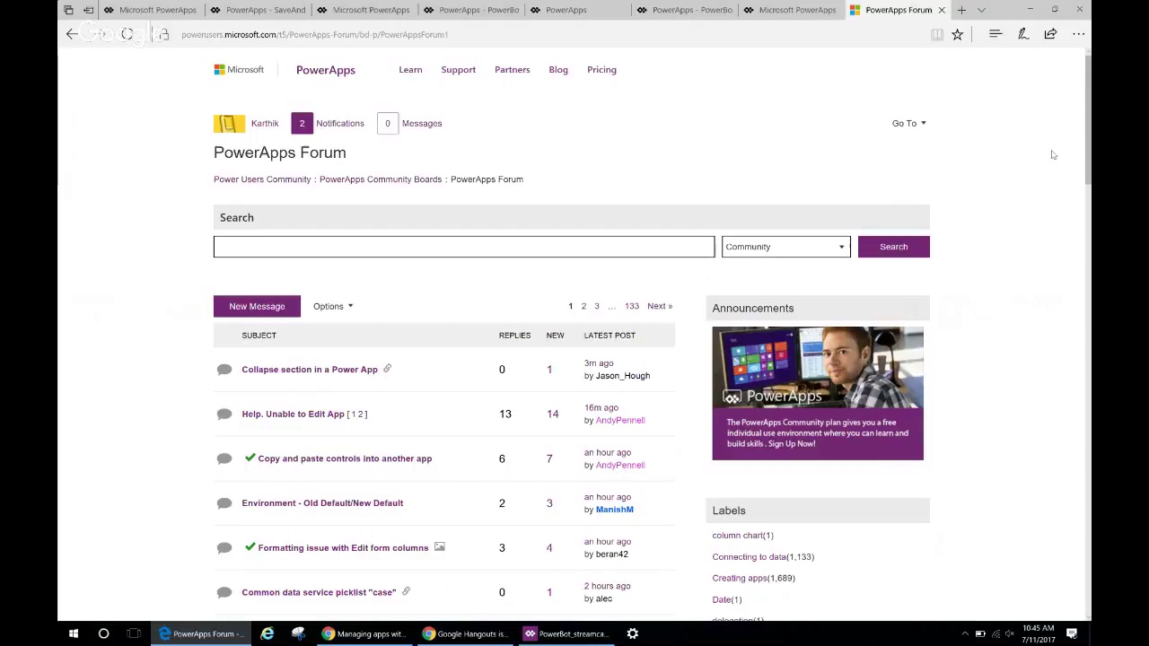
Task: Open the Edge Hub icon
Action: pos(995,34)
